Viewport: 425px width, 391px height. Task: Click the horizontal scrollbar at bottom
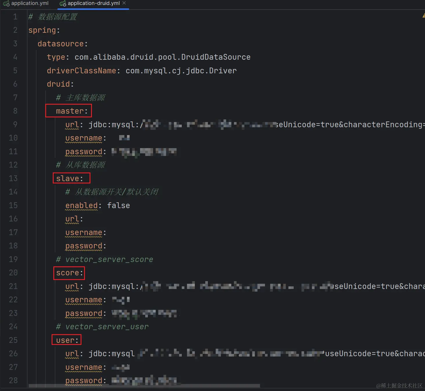[144, 386]
